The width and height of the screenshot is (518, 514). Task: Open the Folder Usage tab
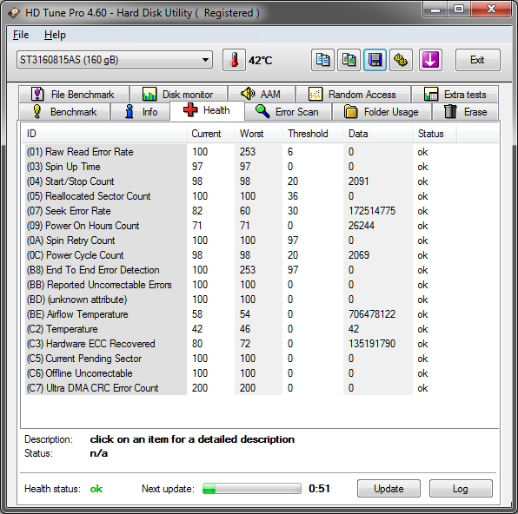(382, 112)
